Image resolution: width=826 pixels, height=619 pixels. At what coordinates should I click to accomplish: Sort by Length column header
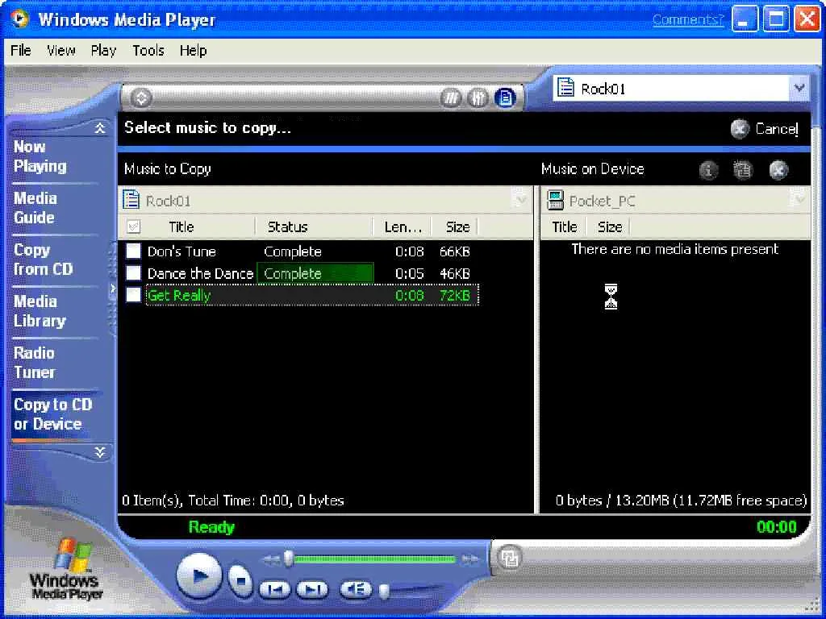click(x=403, y=226)
